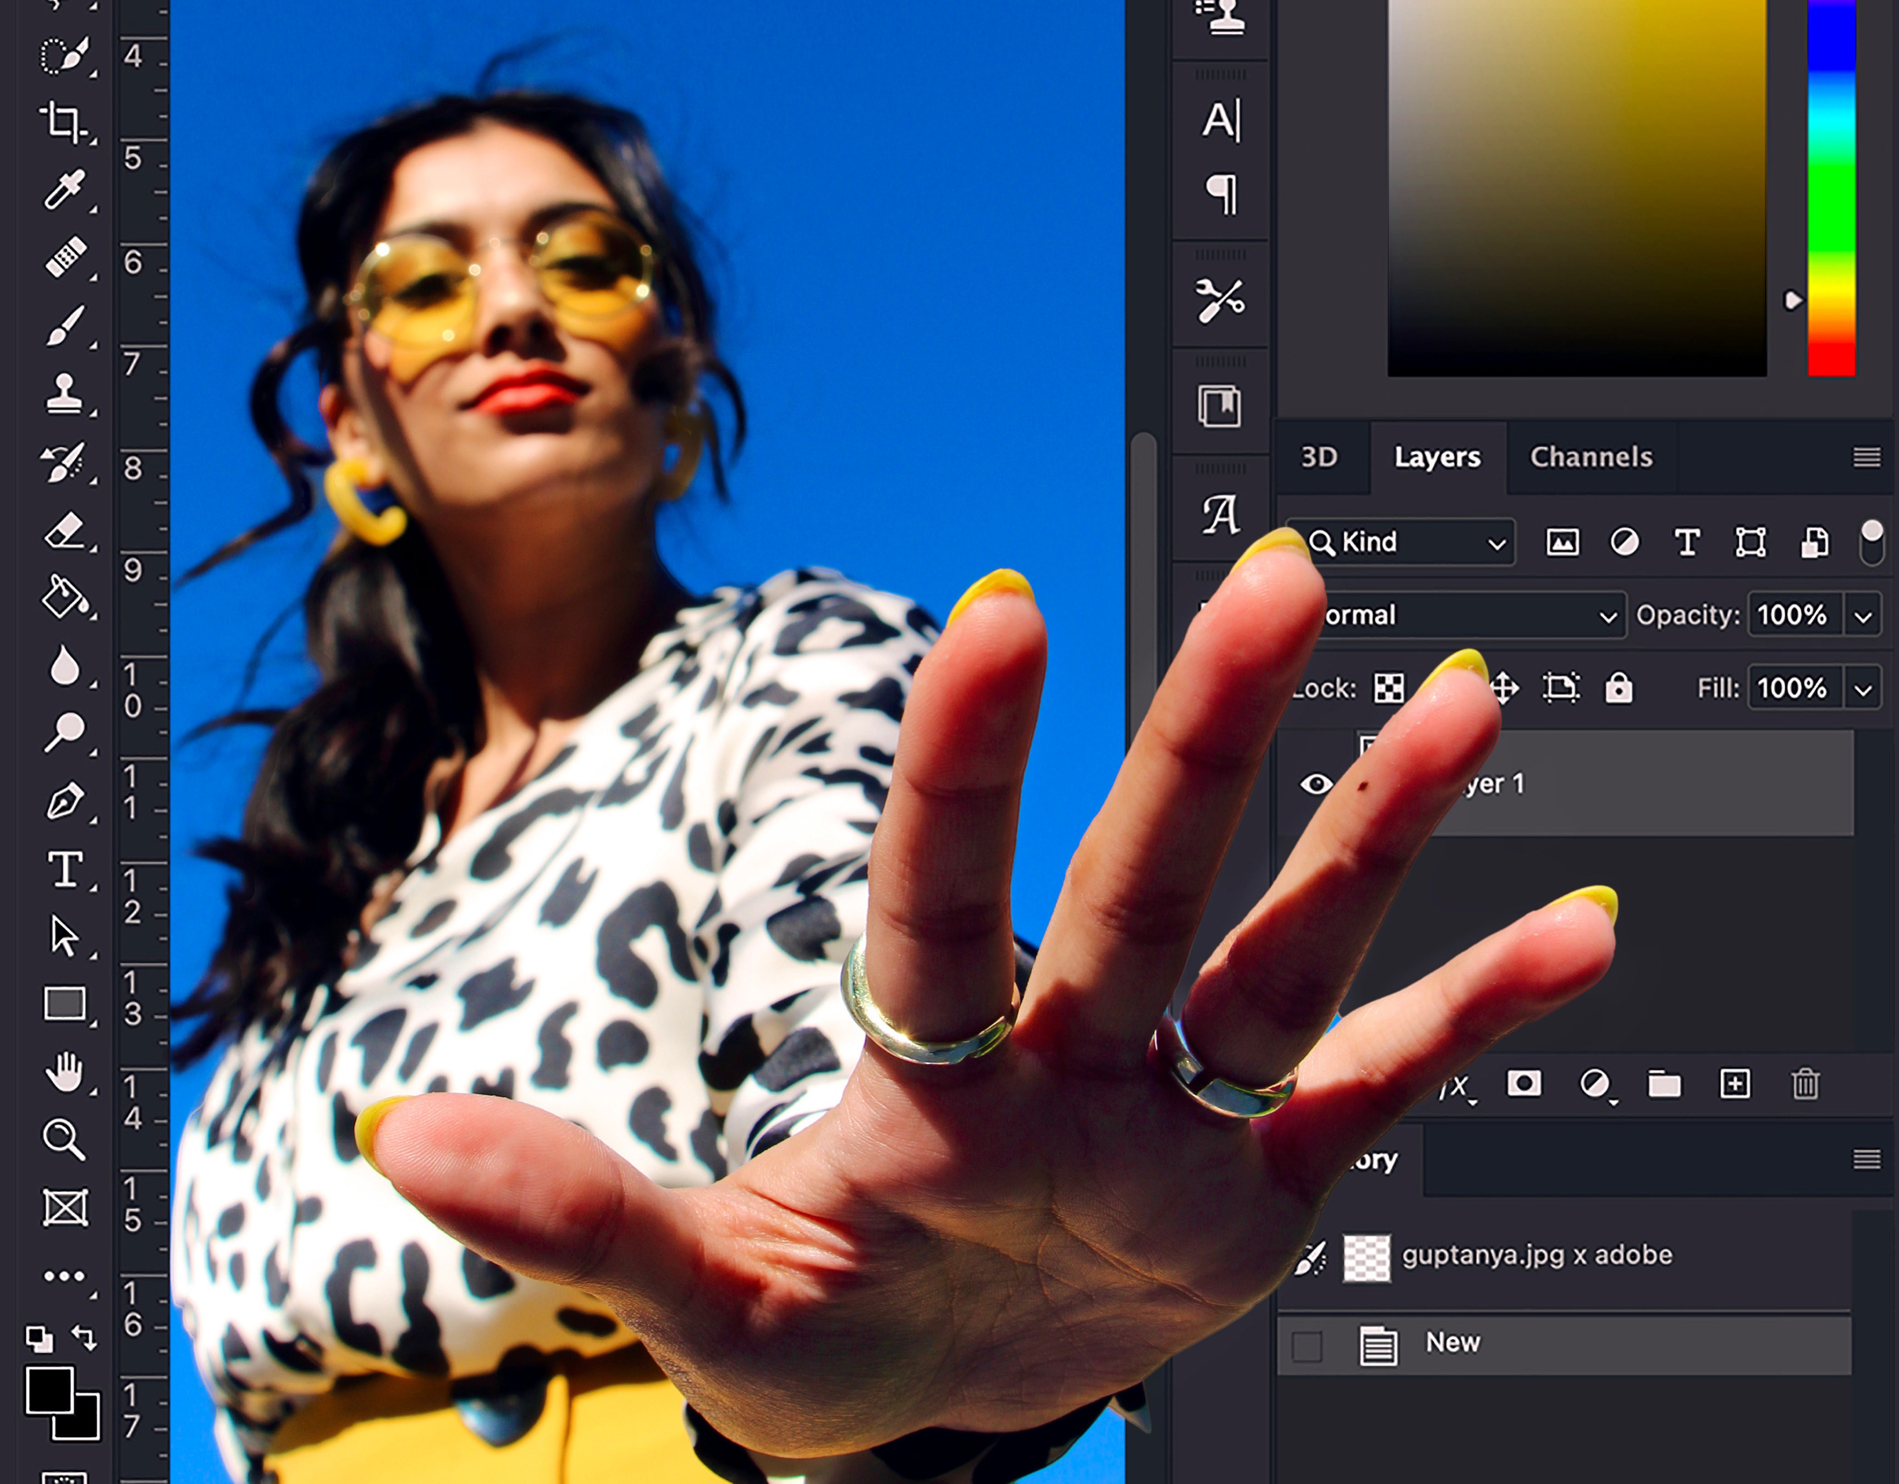The image size is (1899, 1484).
Task: Lock transparent pixels checkerboard icon
Action: (1389, 688)
